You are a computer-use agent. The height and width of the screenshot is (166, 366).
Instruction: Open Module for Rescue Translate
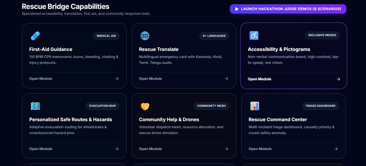(150, 78)
